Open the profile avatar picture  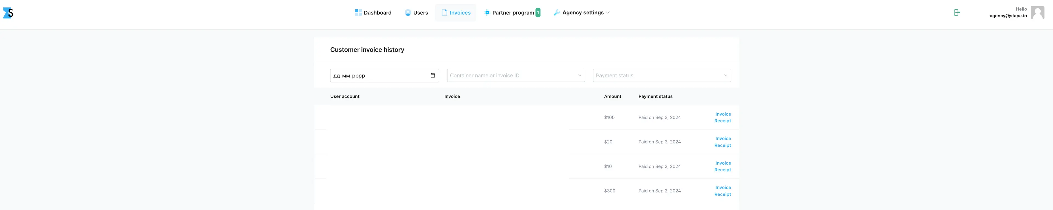pyautogui.click(x=1037, y=13)
